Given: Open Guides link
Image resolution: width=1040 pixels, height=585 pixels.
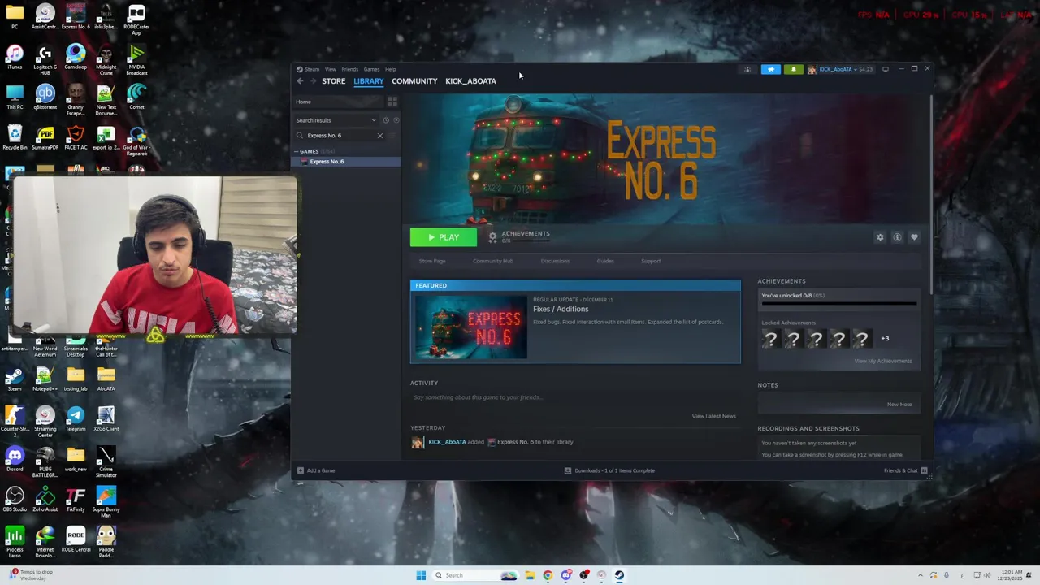Looking at the screenshot, I should (x=605, y=261).
